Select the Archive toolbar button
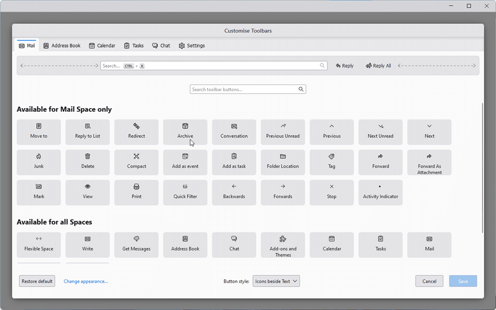Viewport: 496px width, 310px height. (x=185, y=132)
